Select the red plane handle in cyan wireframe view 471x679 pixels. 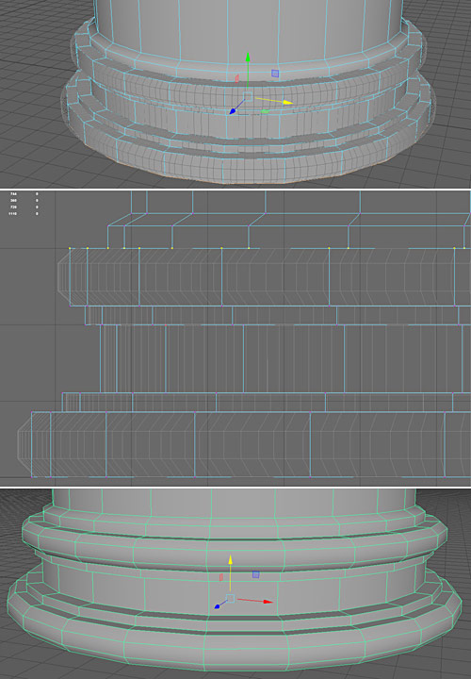(236, 78)
